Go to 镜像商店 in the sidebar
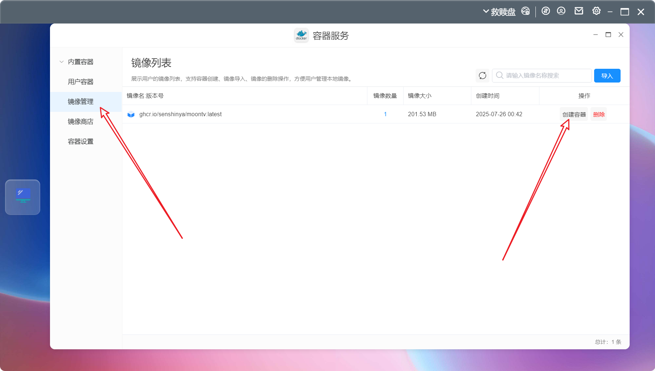The image size is (655, 371). (x=81, y=122)
